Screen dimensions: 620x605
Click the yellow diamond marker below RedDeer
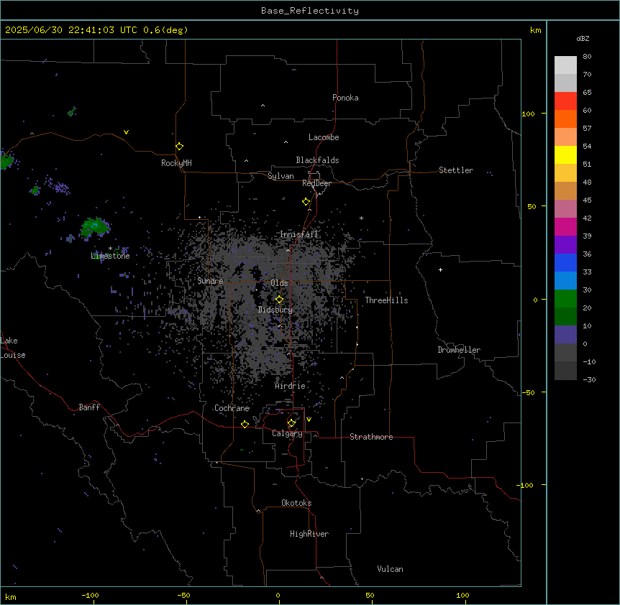click(x=306, y=202)
